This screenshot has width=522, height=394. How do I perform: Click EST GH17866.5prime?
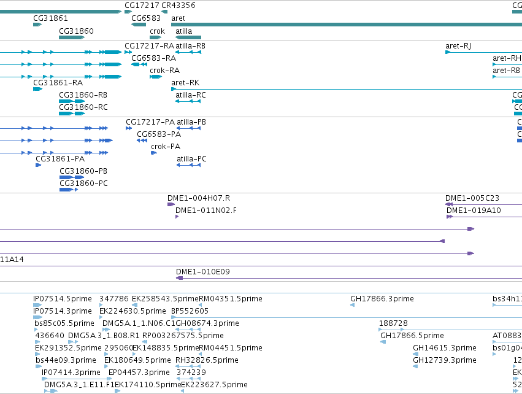383,342
